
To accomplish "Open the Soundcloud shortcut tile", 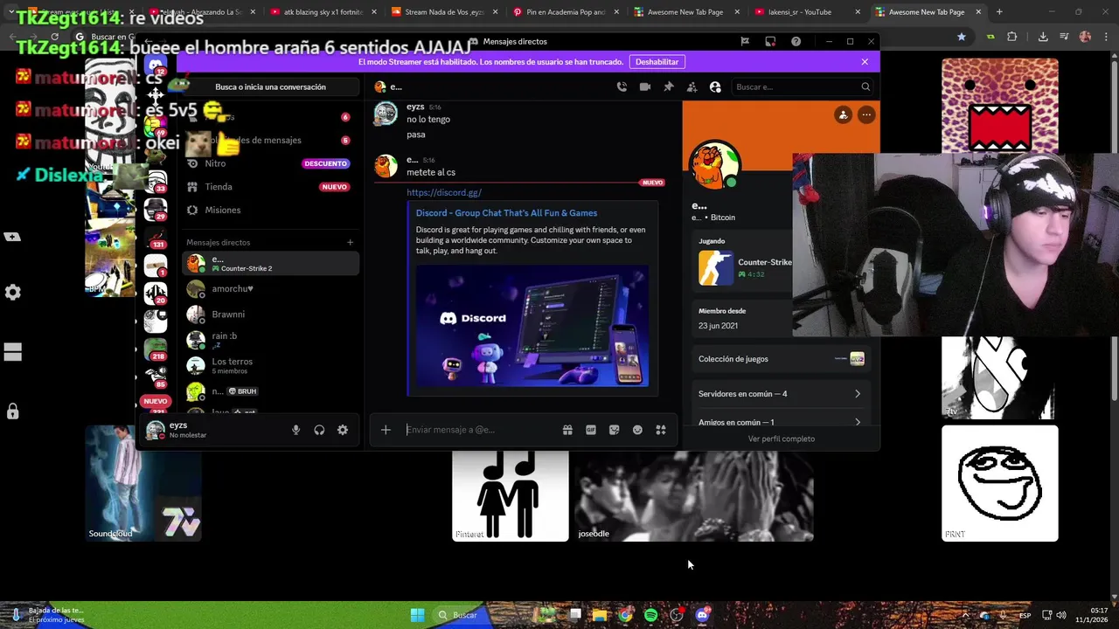I will 143,483.
